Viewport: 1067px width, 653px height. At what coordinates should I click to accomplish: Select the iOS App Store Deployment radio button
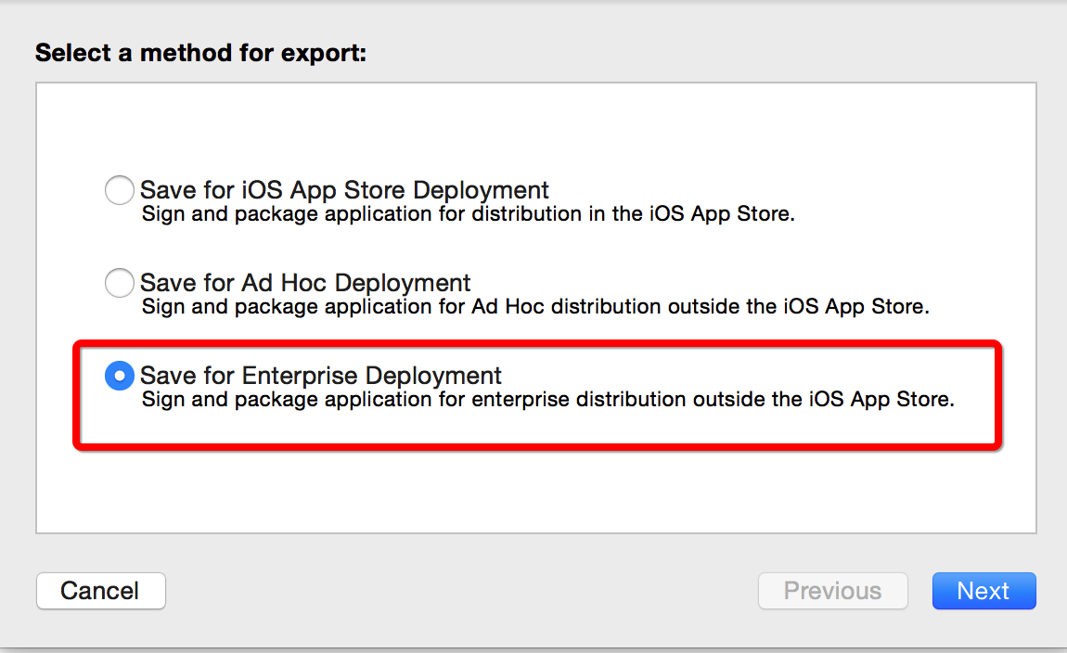(119, 190)
